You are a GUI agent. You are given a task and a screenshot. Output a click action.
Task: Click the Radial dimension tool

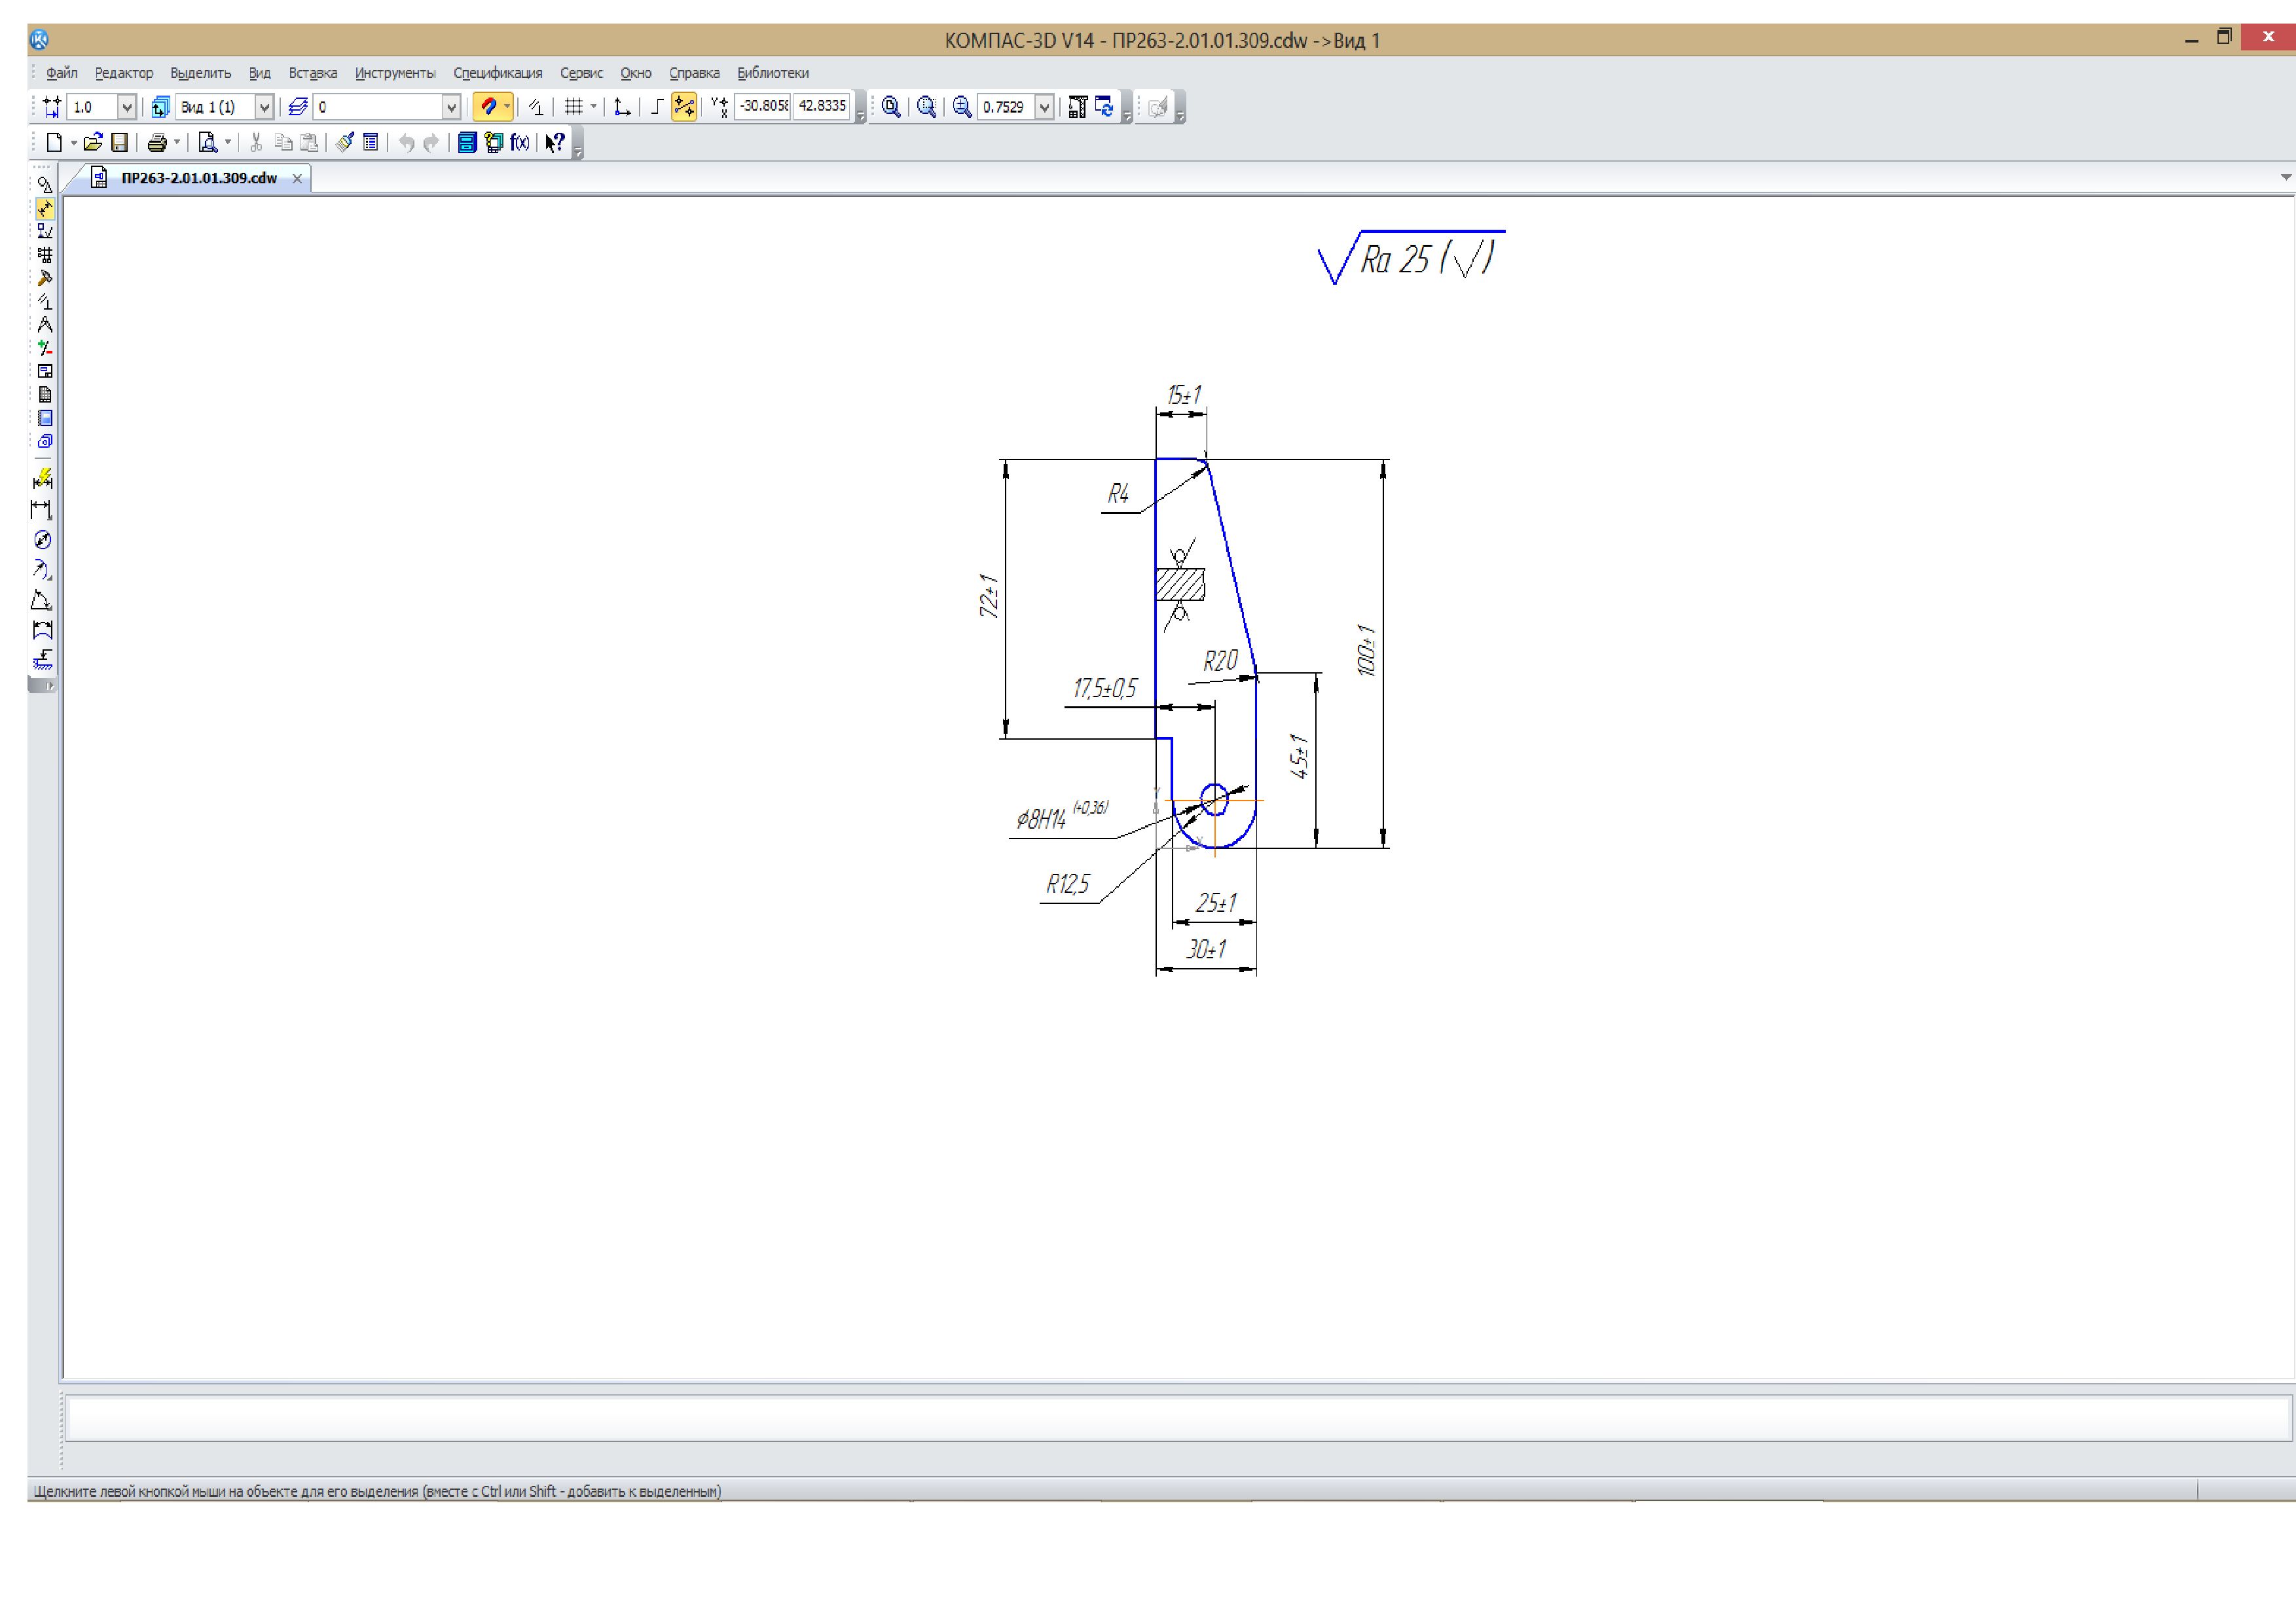click(42, 570)
